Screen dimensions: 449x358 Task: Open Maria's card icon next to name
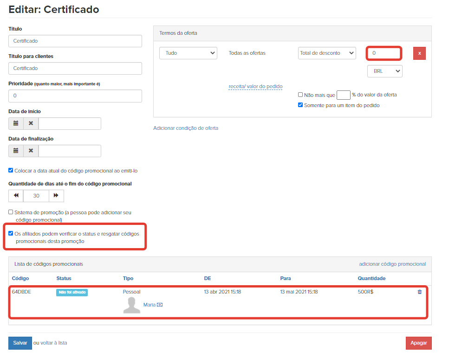coord(160,305)
